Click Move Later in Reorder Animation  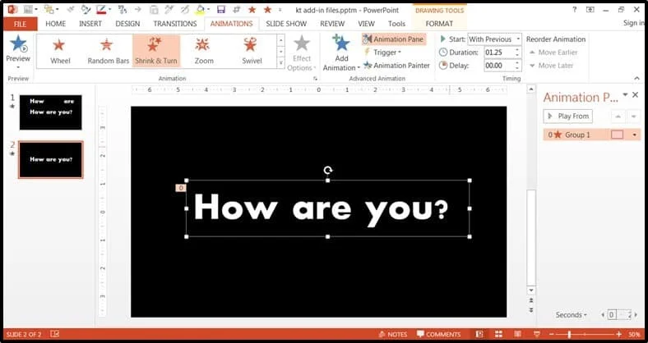[x=551, y=66]
